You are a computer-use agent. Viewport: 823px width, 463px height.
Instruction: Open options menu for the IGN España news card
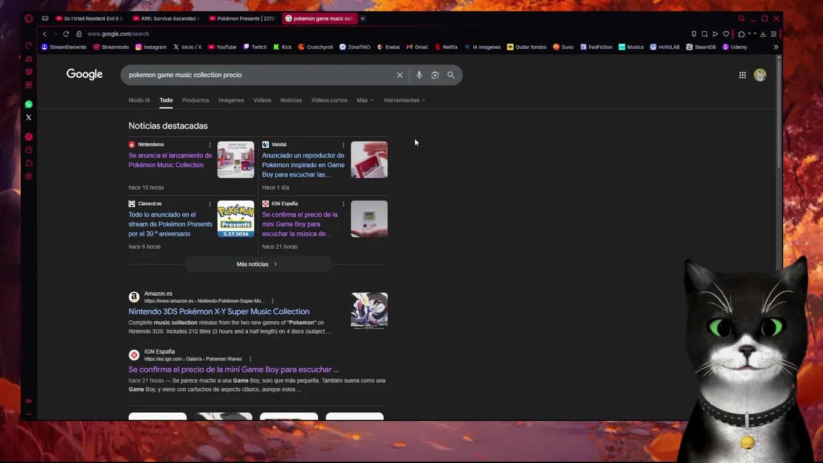point(343,204)
